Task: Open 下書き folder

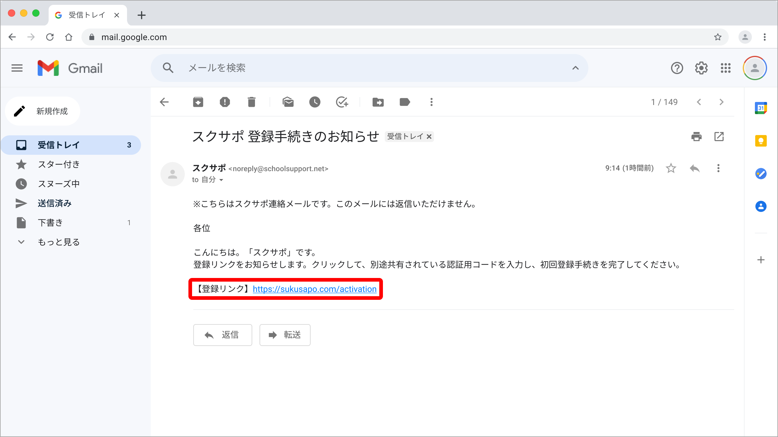Action: 71,223
